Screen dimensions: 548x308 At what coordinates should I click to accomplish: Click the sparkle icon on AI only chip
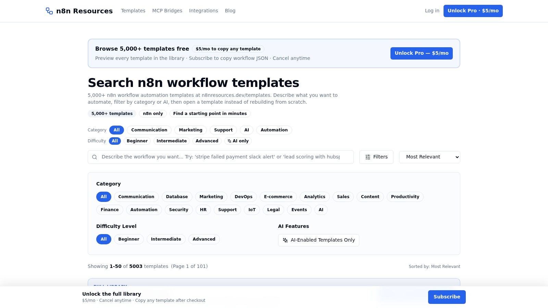229,141
